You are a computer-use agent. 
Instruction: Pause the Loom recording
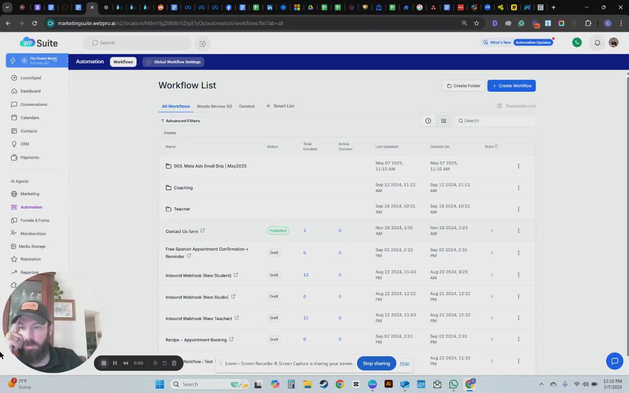pos(115,363)
